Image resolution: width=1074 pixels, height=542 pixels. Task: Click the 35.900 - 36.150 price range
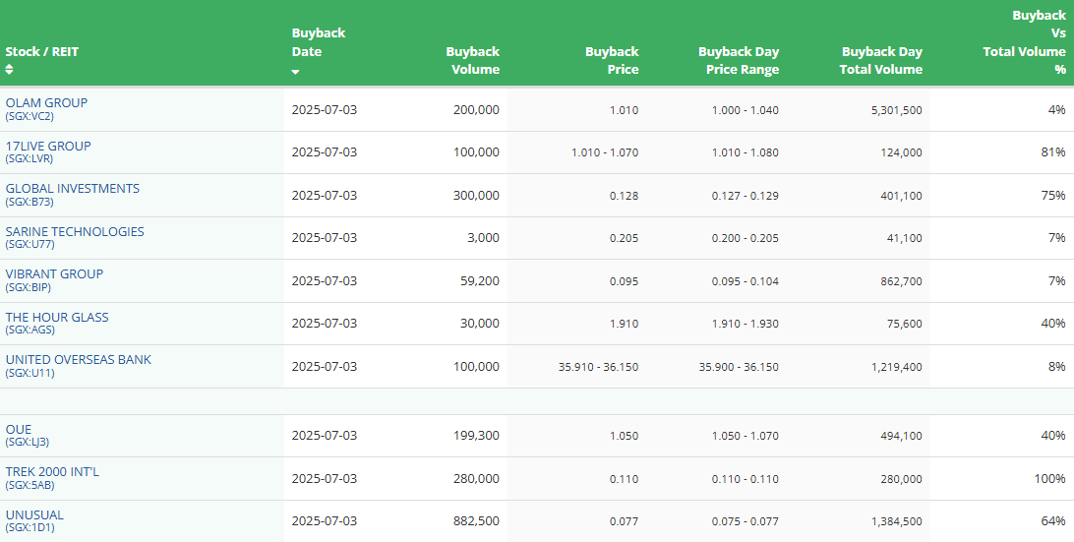739,367
